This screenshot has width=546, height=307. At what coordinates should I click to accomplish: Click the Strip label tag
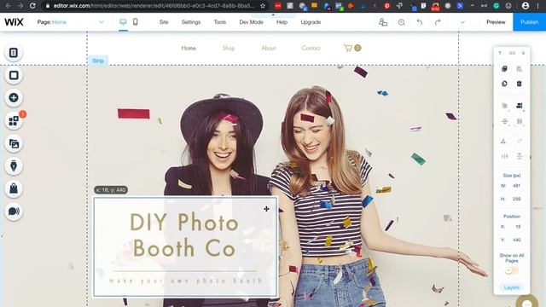tap(98, 61)
